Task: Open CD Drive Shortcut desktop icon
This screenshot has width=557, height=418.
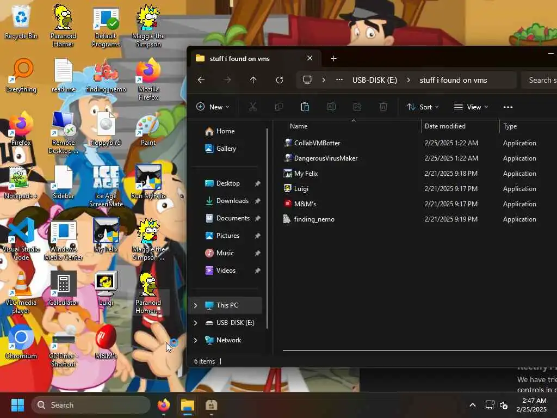Action: [63, 346]
